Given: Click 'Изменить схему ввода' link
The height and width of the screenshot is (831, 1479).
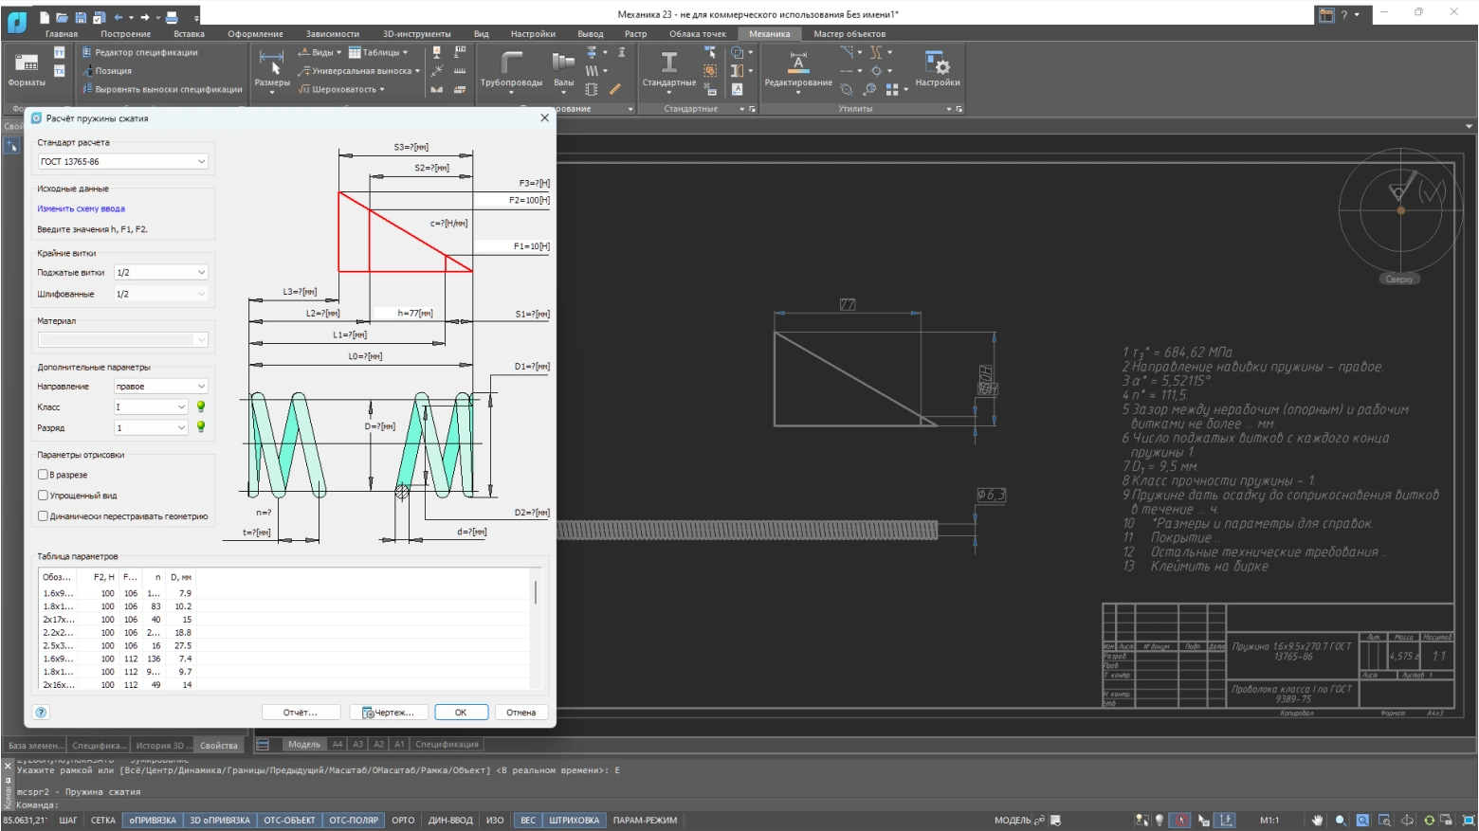Looking at the screenshot, I should (x=81, y=208).
